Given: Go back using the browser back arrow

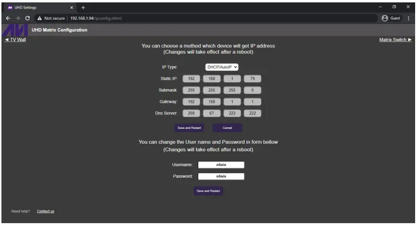Looking at the screenshot, I should [x=8, y=18].
